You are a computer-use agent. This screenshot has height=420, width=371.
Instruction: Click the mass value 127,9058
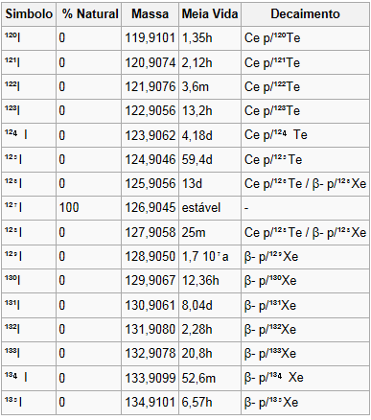151,232
